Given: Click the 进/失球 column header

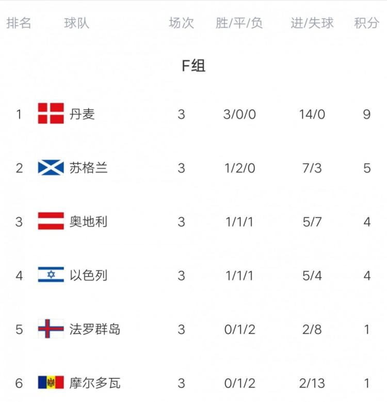Looking at the screenshot, I should [312, 23].
